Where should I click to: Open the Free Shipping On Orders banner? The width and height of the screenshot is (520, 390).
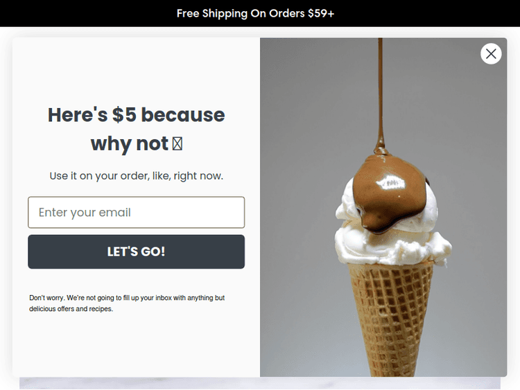click(255, 13)
